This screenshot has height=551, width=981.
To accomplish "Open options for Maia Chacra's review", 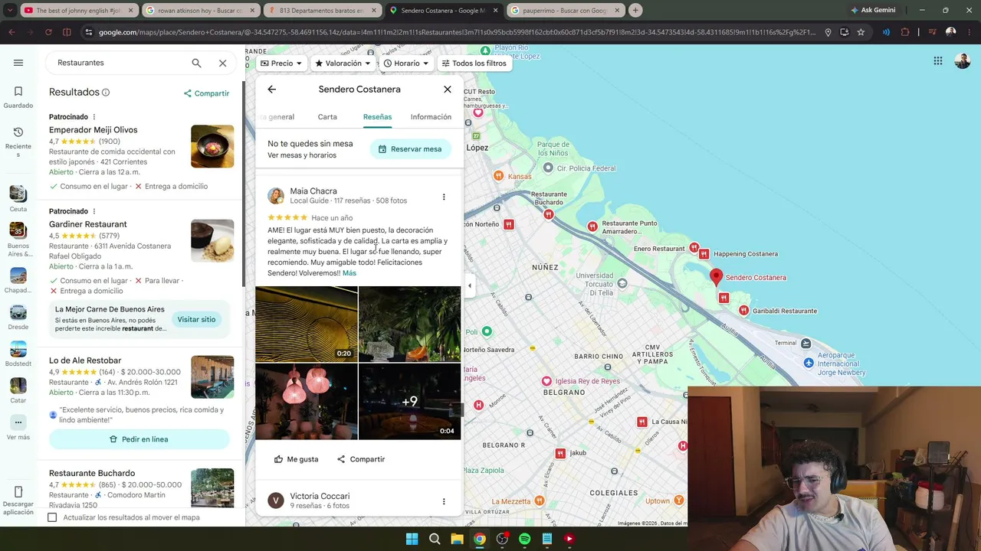I will tap(444, 197).
